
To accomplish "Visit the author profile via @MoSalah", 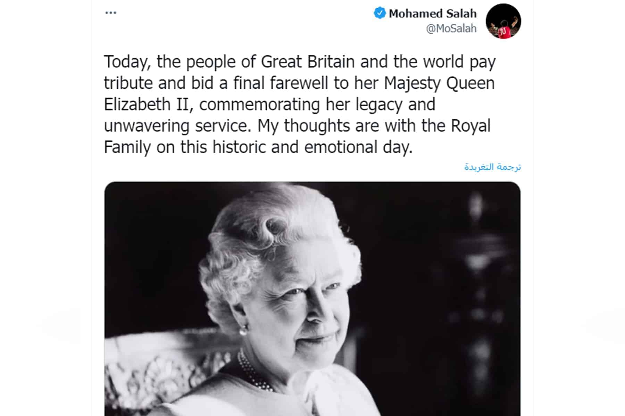I will click(x=451, y=28).
